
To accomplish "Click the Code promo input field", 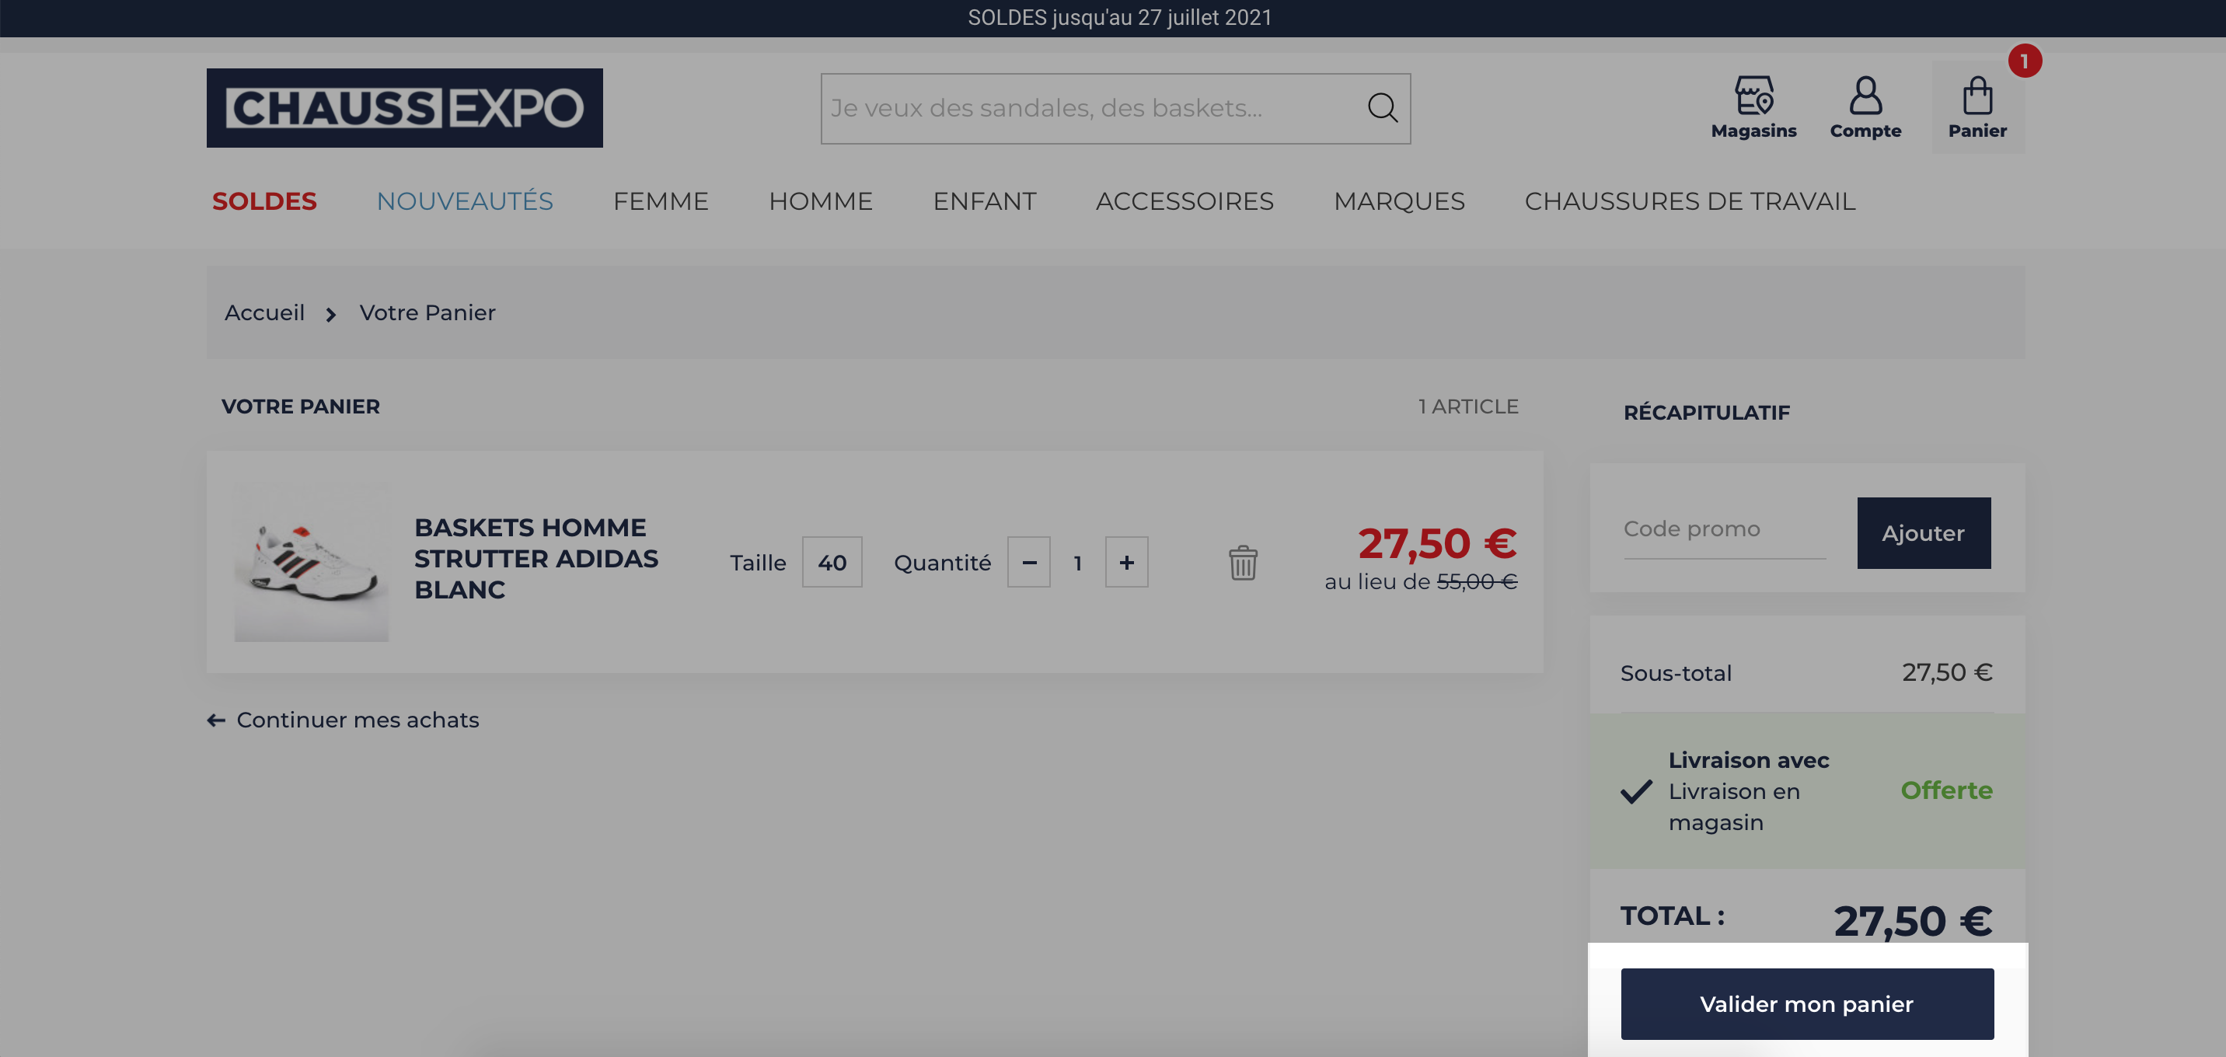I will tap(1724, 529).
